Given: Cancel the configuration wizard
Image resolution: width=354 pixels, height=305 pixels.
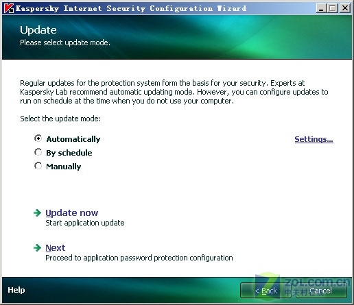Looking at the screenshot, I should click(x=321, y=291).
